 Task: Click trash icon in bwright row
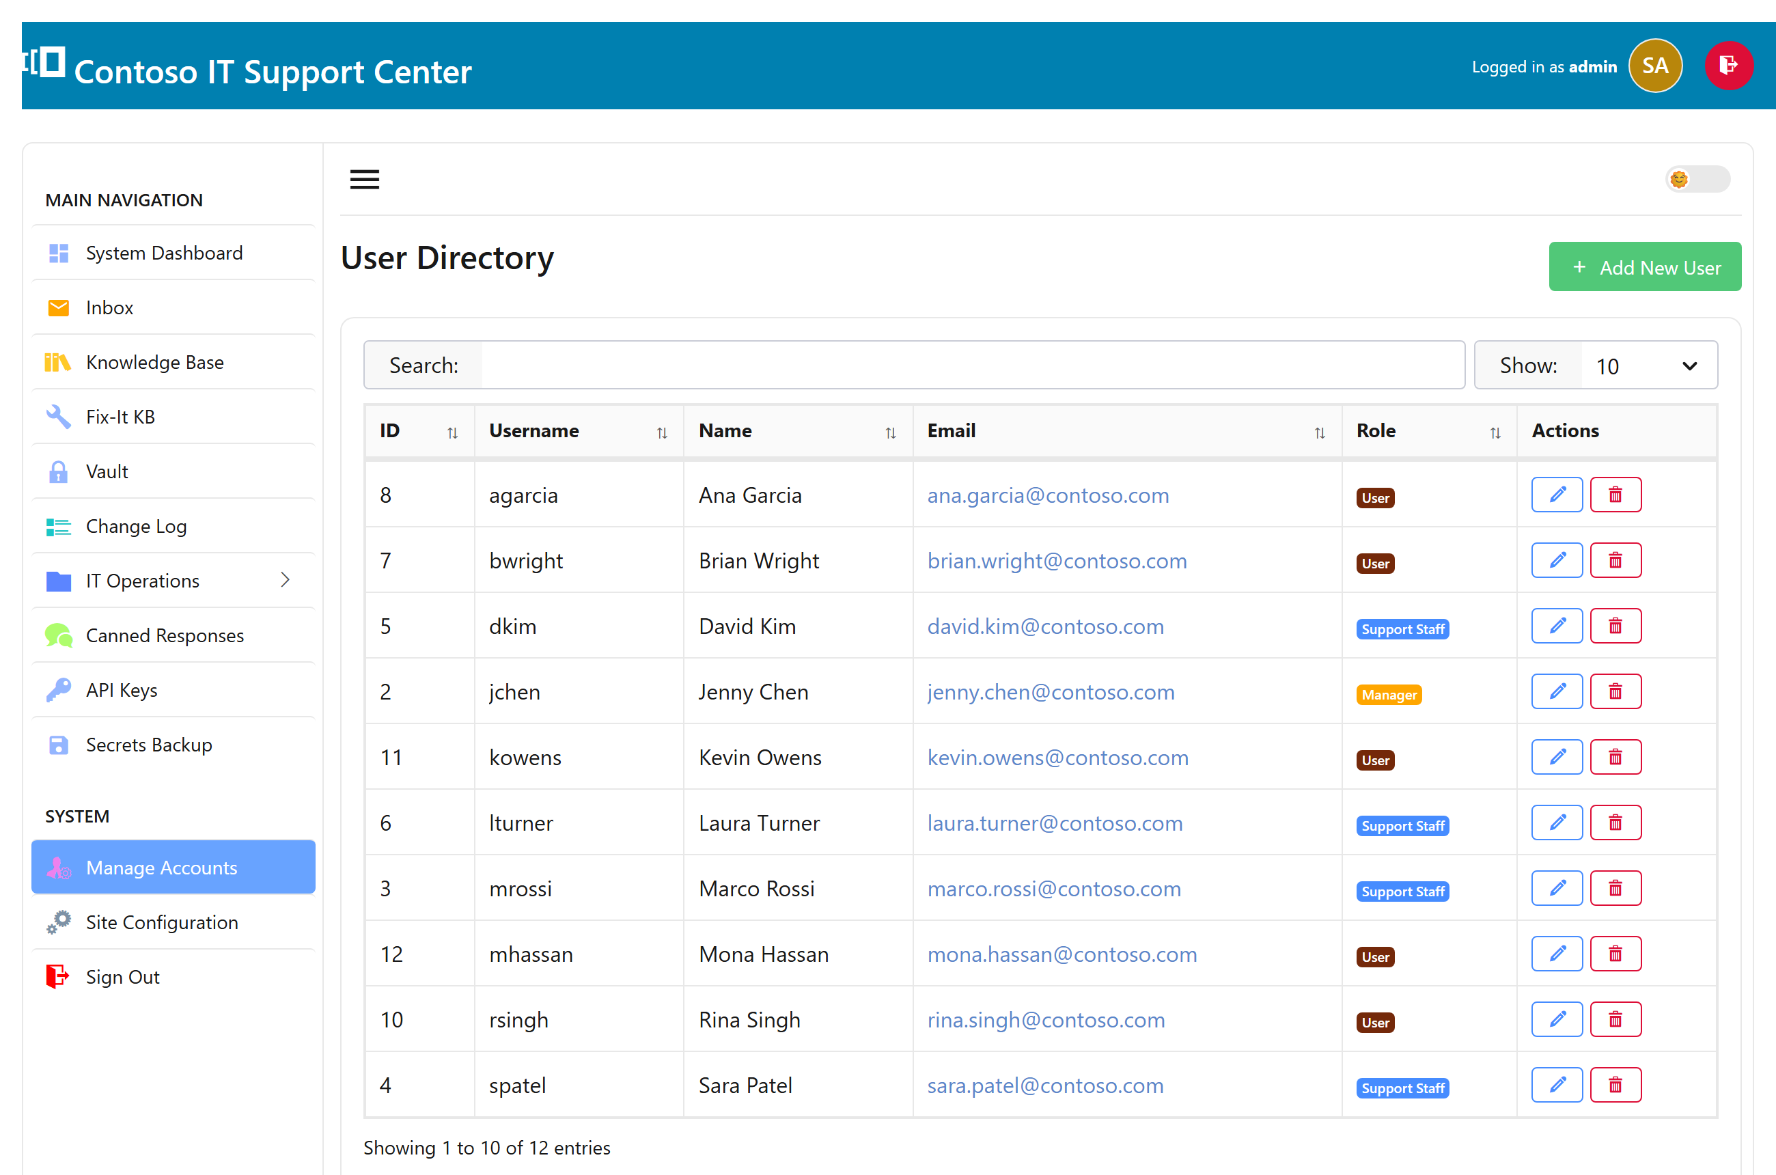click(x=1615, y=561)
